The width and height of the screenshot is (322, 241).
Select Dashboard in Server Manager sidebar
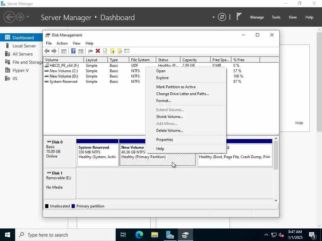point(21,38)
